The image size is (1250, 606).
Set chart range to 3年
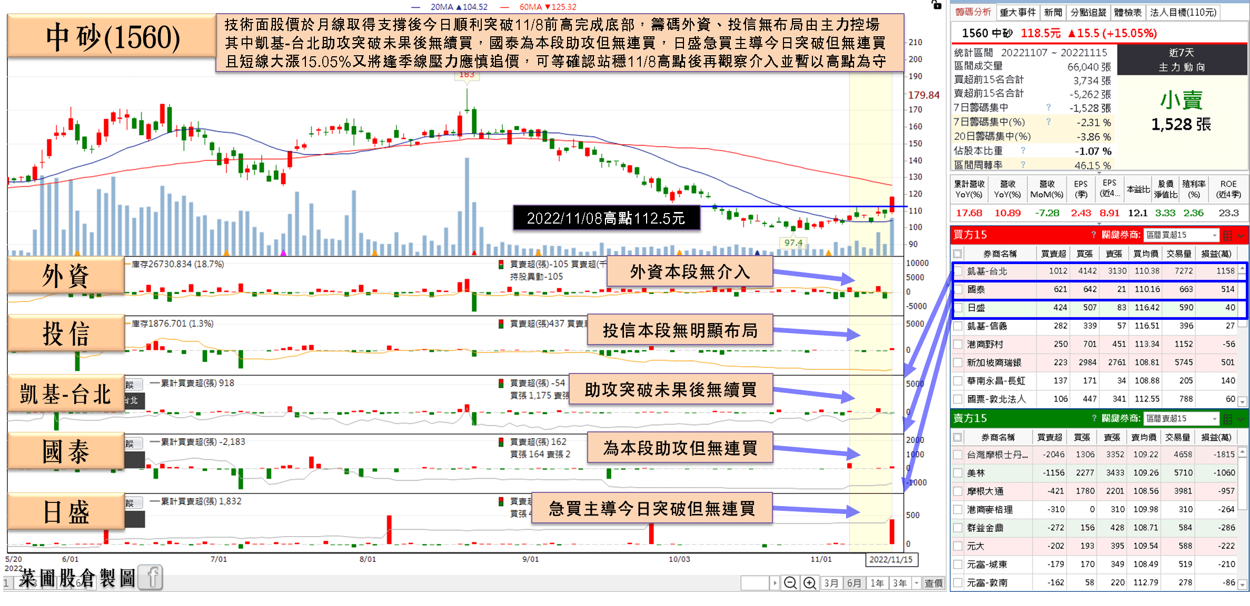coord(899,583)
